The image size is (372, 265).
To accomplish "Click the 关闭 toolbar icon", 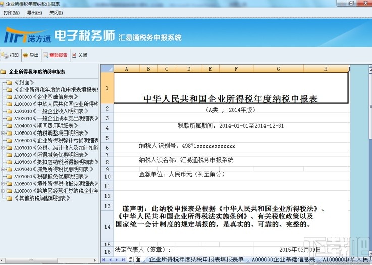I will point(74,55).
